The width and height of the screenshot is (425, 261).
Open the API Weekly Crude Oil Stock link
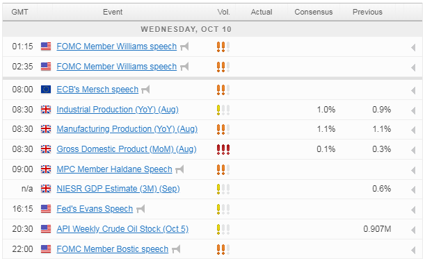(x=122, y=229)
